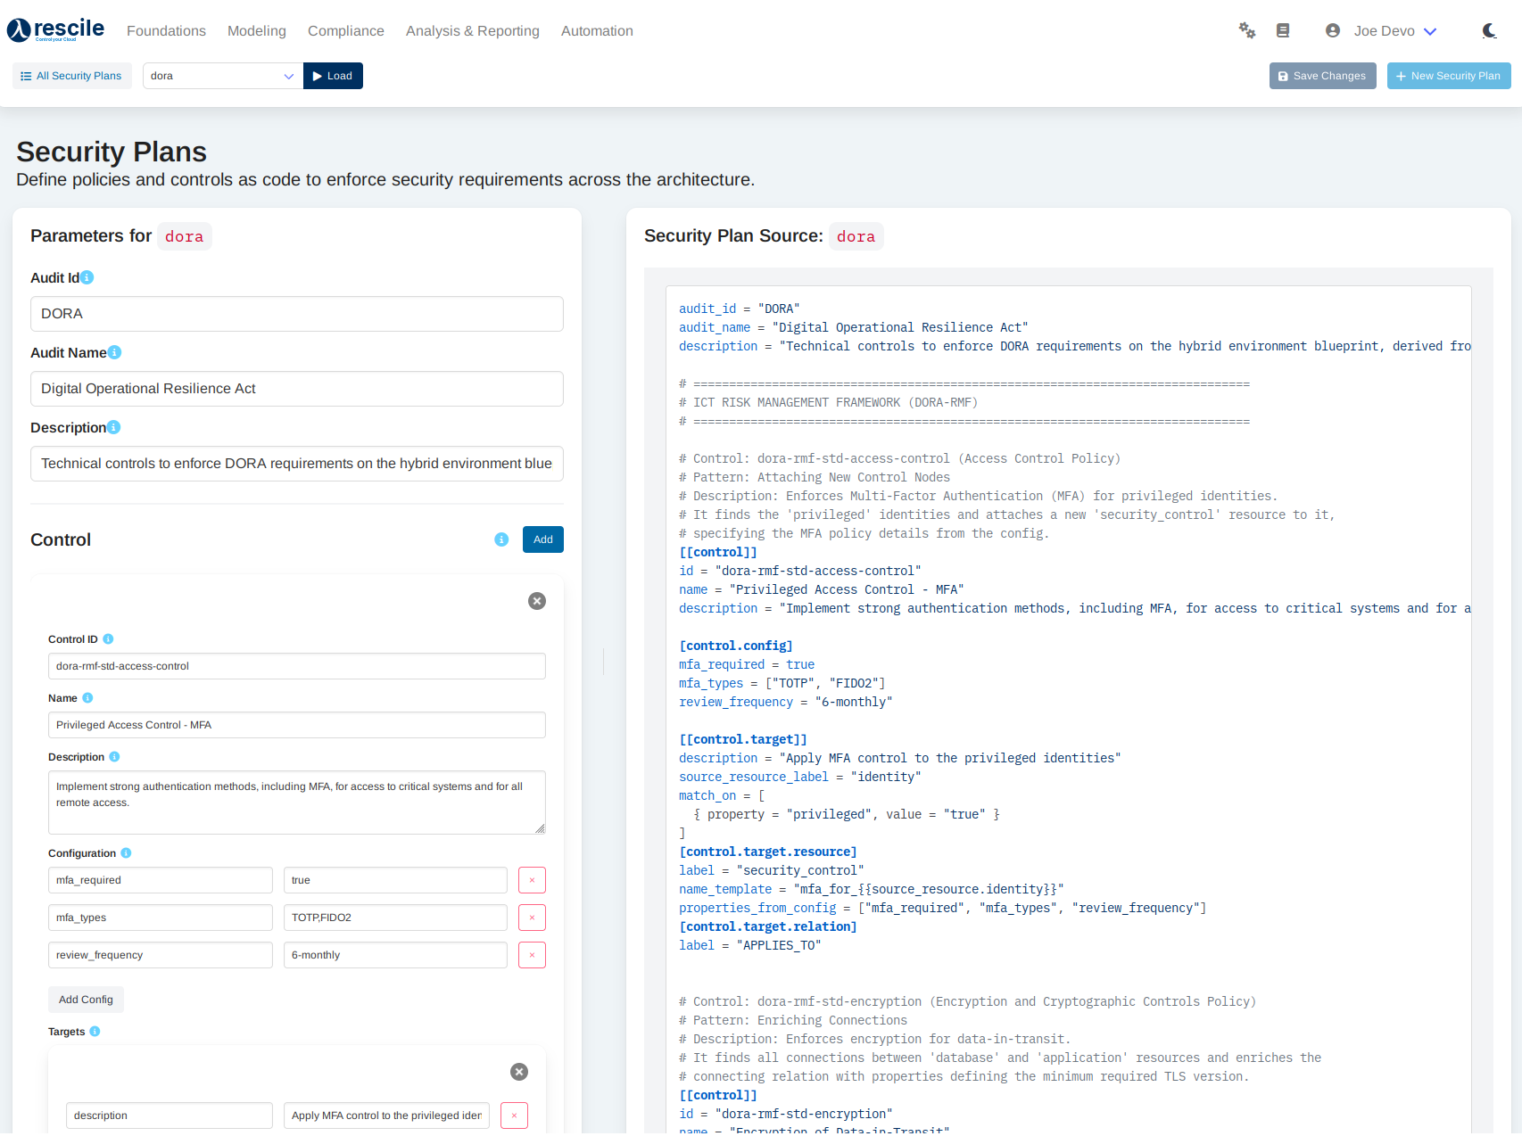Edit the Audit Name input field
This screenshot has height=1136, width=1522.
(297, 389)
